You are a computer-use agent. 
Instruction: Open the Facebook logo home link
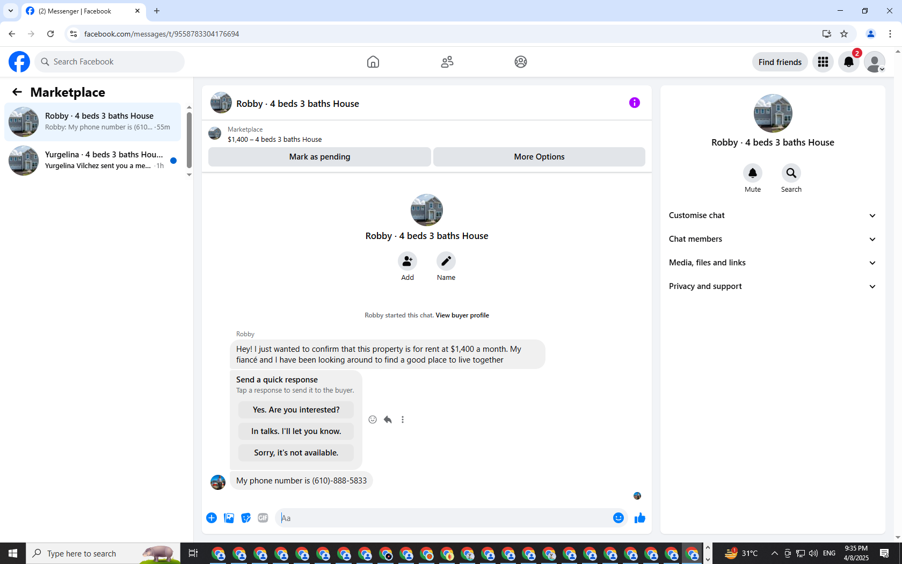[19, 62]
